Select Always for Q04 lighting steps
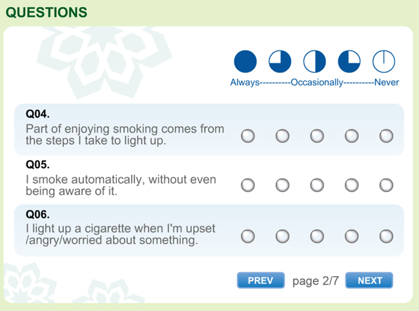This screenshot has width=419, height=311. (x=248, y=136)
